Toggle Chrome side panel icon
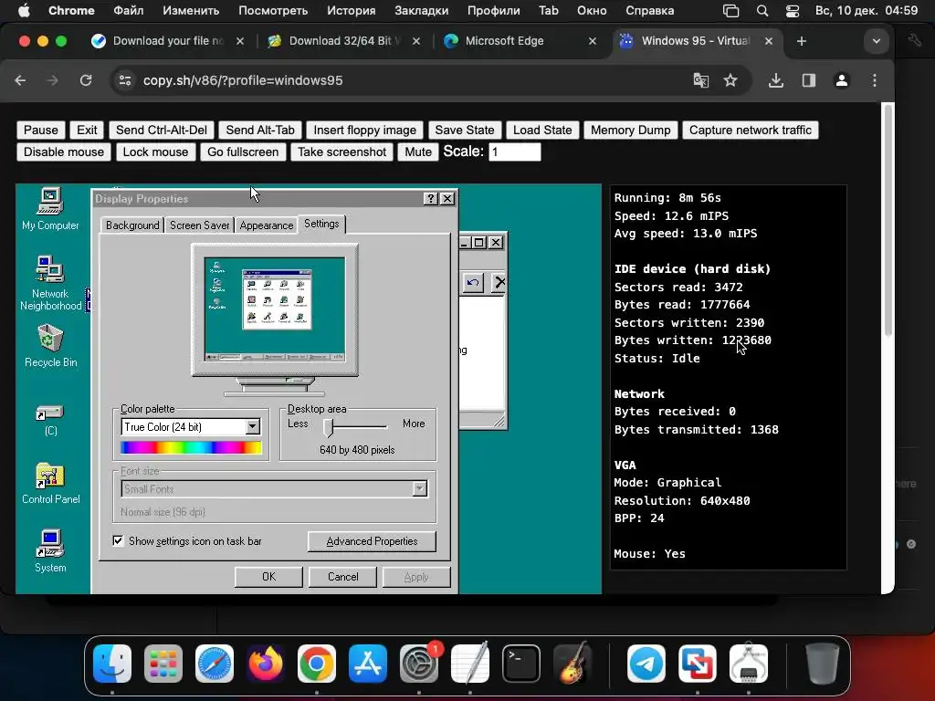This screenshot has height=701, width=935. pos(809,80)
